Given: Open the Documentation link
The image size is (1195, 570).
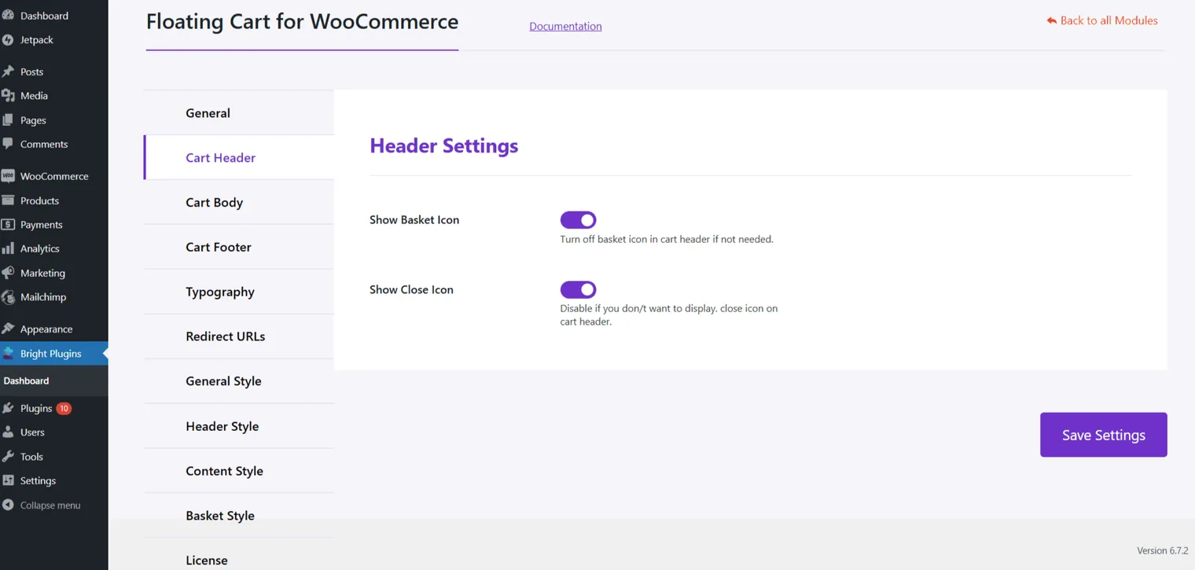Looking at the screenshot, I should click(565, 26).
